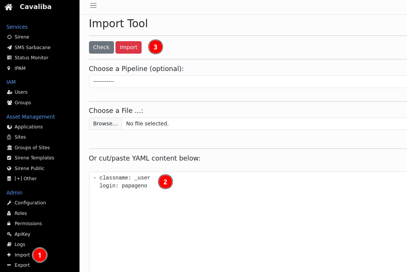
Task: Select the Sirene service icon
Action: tap(9, 37)
